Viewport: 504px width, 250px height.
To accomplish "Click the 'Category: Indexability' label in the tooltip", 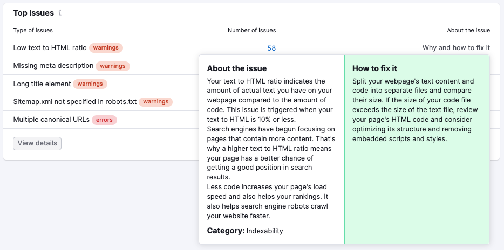I will 244,231.
